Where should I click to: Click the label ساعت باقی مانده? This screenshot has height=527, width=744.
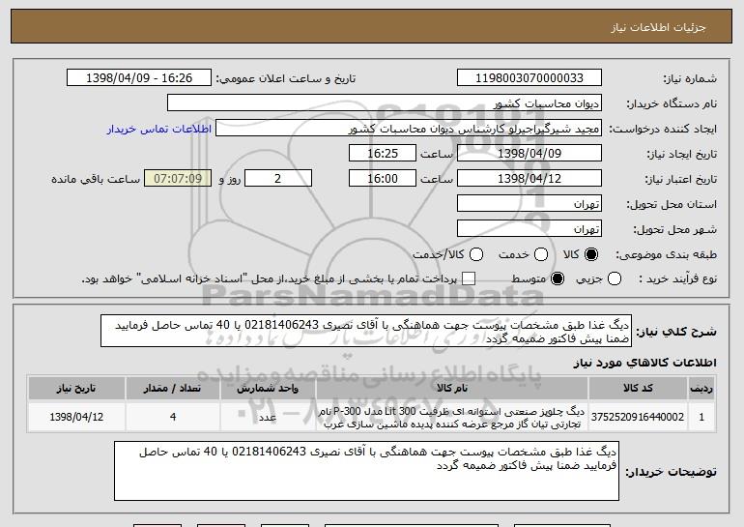tap(96, 179)
